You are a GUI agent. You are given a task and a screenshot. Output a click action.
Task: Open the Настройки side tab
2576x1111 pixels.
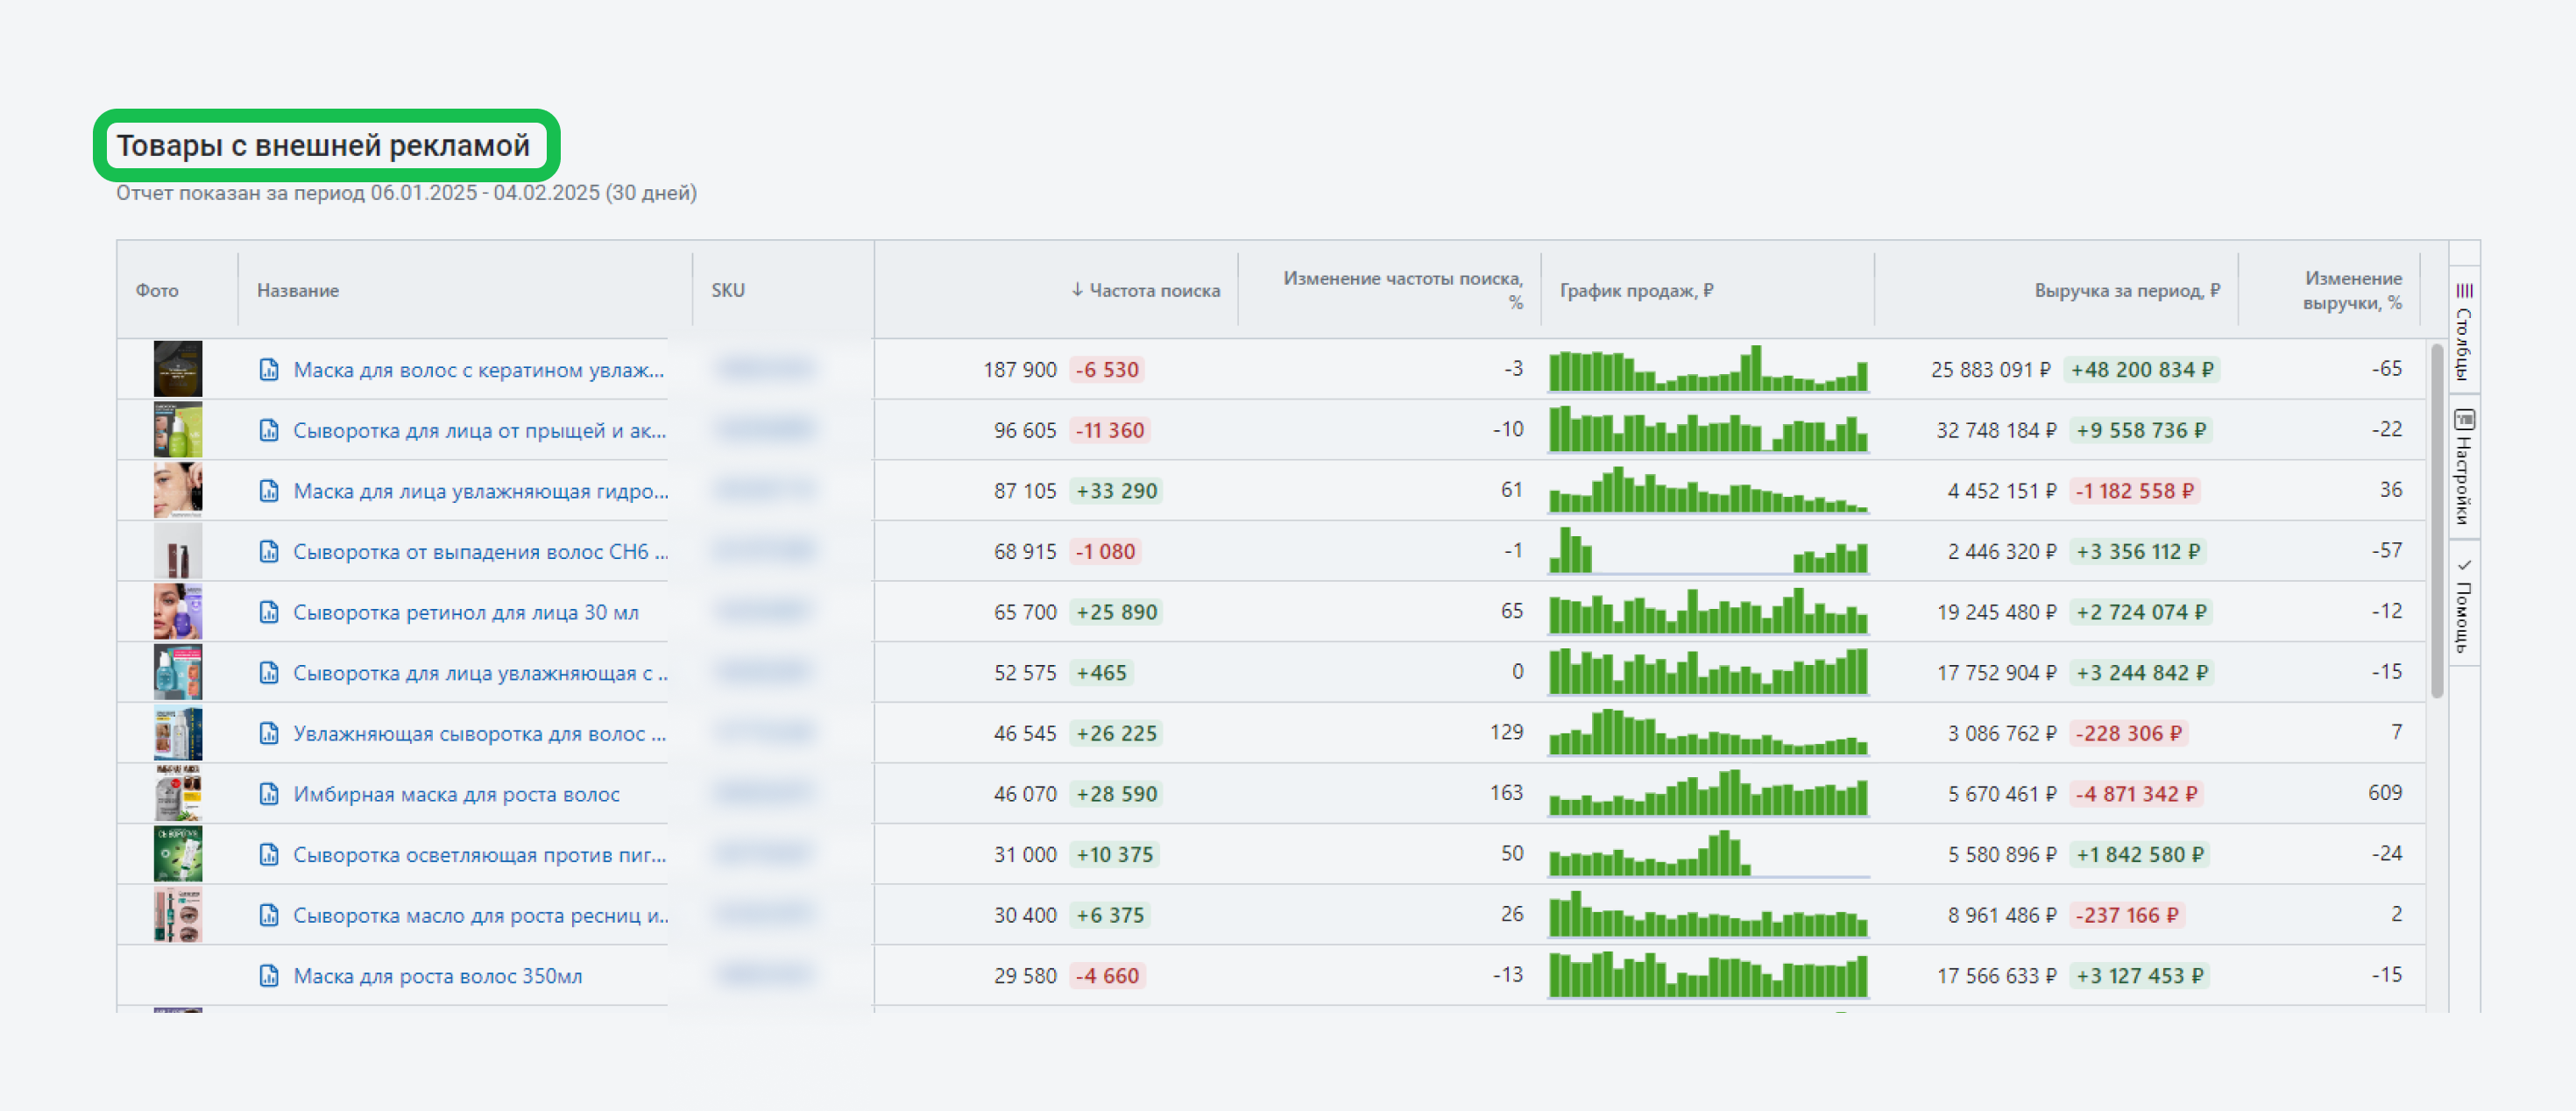click(2464, 480)
